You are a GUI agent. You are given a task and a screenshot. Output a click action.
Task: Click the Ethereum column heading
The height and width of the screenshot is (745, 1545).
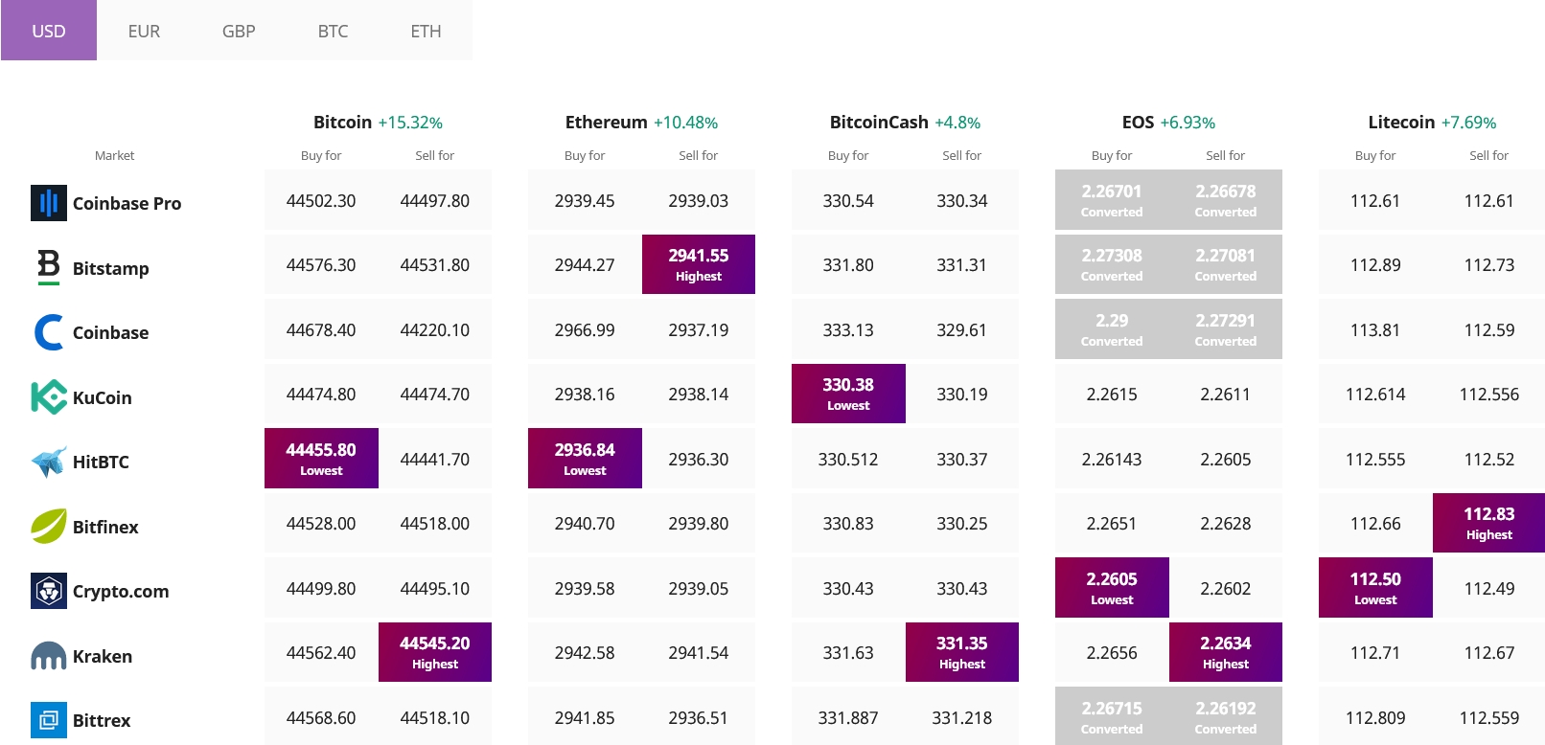point(606,122)
